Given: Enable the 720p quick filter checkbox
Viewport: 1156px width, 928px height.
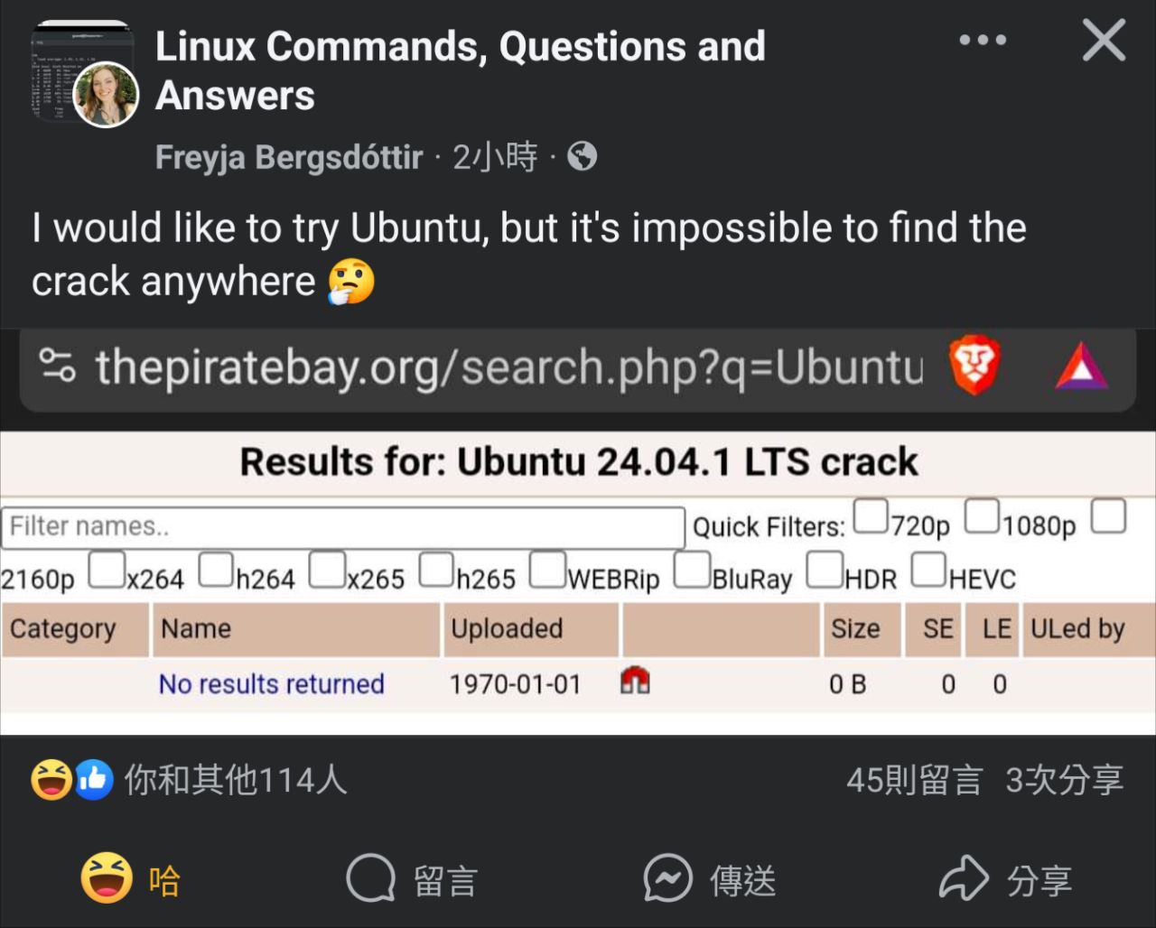Looking at the screenshot, I should [872, 516].
